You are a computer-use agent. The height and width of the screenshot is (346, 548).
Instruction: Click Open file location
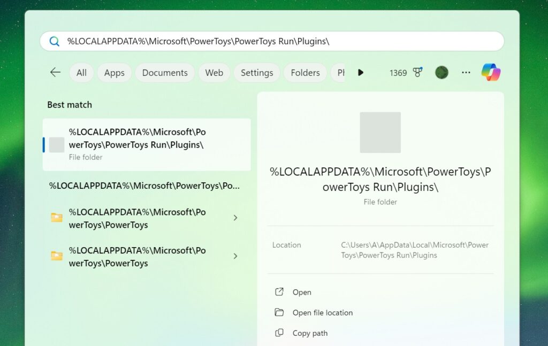point(322,312)
